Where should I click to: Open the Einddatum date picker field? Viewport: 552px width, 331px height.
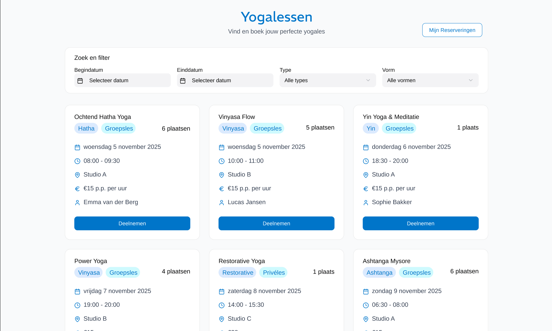[225, 80]
